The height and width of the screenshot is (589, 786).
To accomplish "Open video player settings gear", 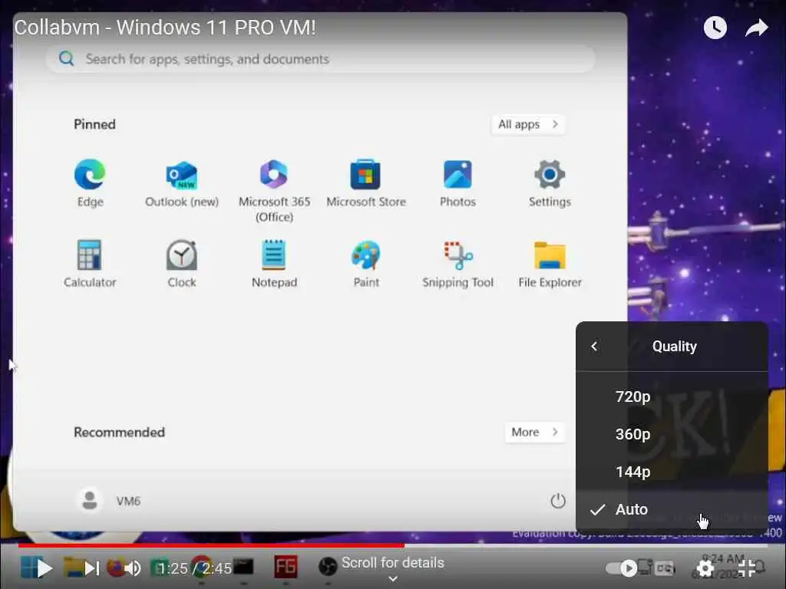I will click(x=705, y=568).
